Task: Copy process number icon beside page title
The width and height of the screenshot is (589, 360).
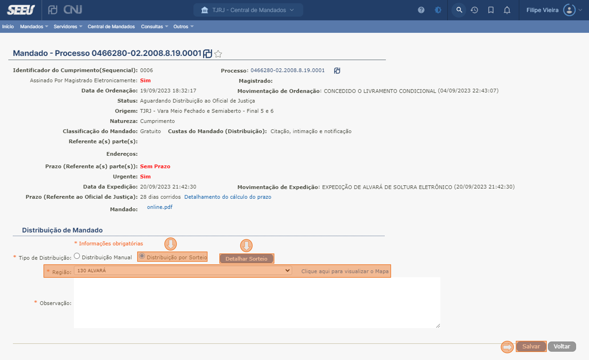Action: pos(208,53)
